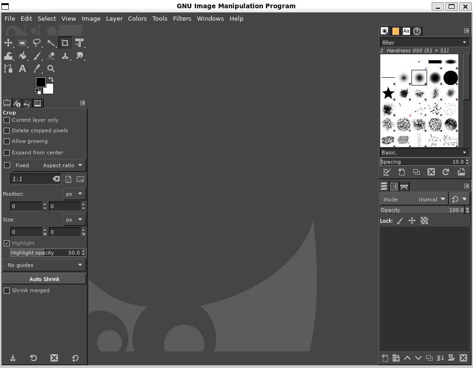Enable Delete cropped pixels checkbox
This screenshot has height=368, width=473.
tap(6, 131)
